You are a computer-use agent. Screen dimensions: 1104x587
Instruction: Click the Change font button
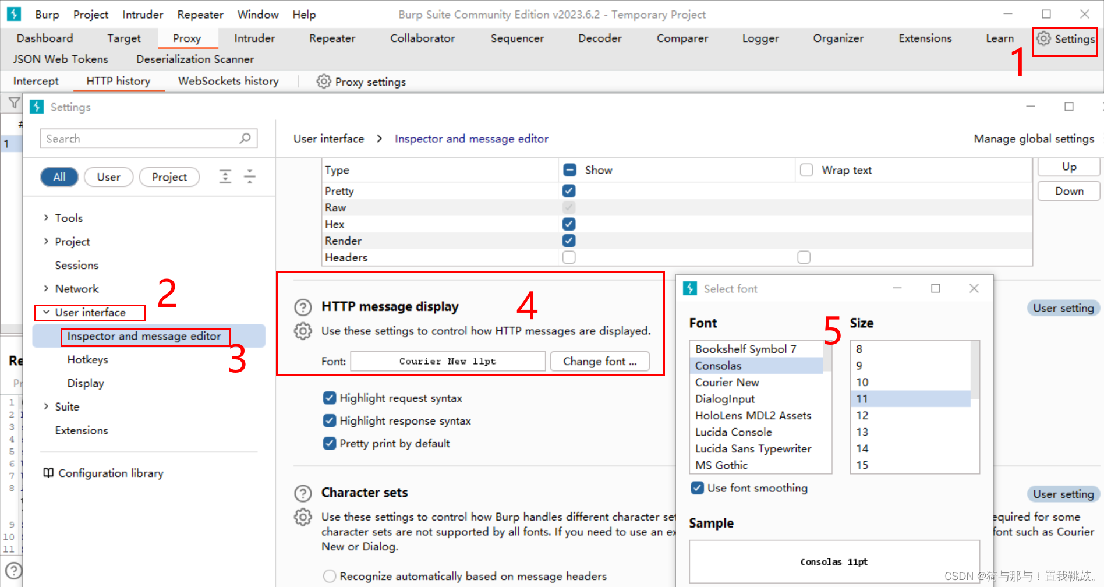point(600,362)
